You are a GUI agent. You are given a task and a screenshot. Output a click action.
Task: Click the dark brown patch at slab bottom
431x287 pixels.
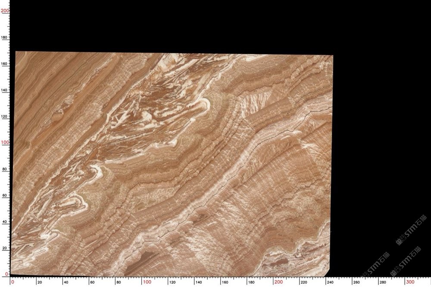141,260
